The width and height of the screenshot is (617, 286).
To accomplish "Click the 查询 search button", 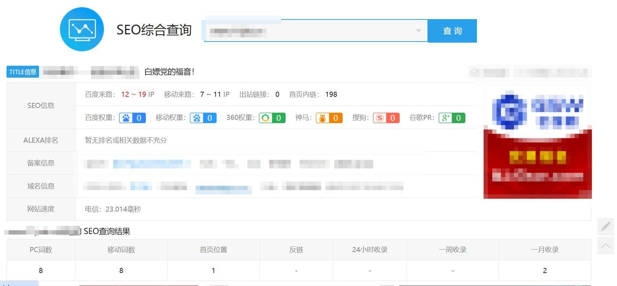I will click(x=452, y=31).
